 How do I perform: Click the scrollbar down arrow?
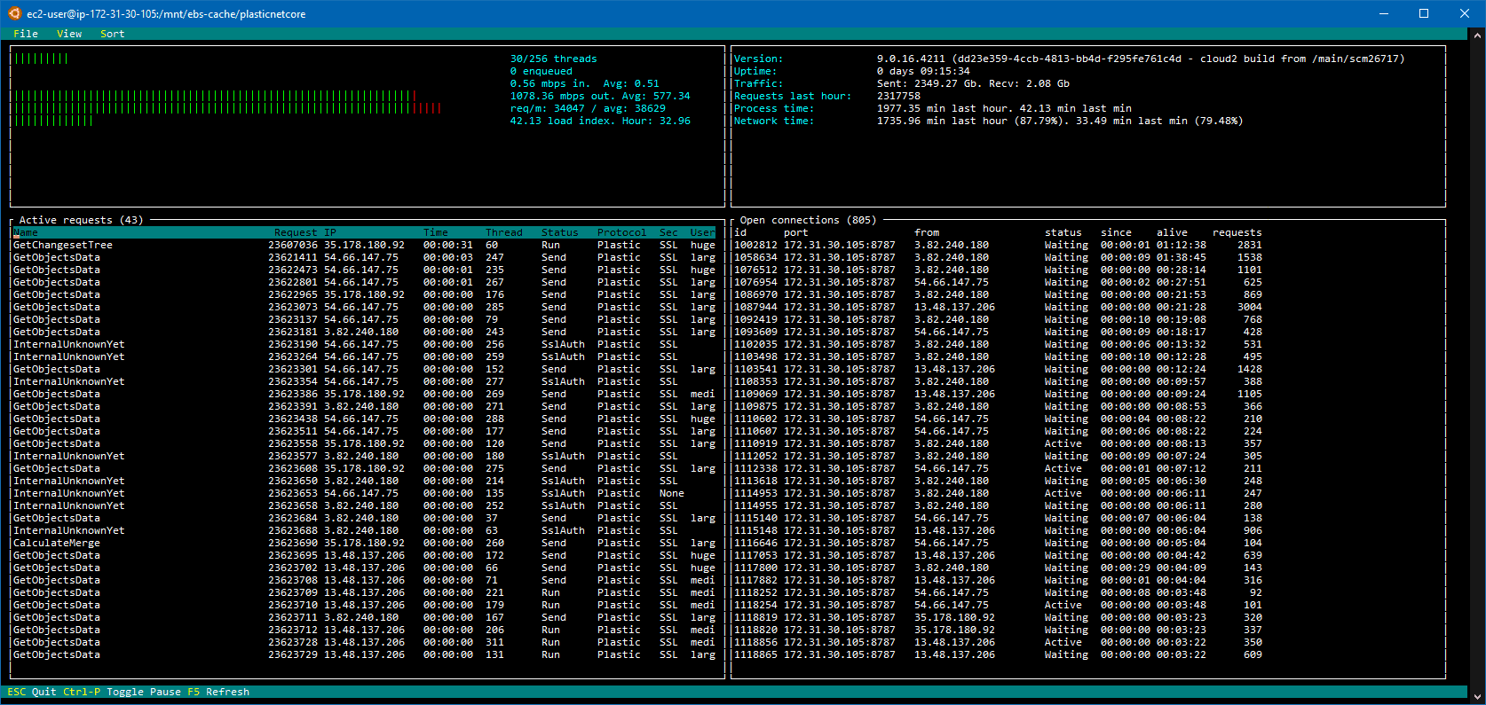coord(1477,696)
